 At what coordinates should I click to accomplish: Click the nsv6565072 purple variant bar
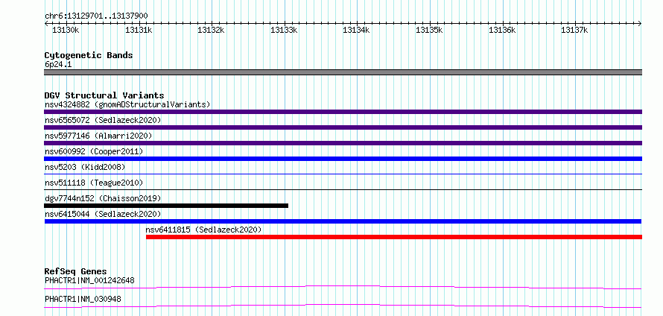pos(343,127)
